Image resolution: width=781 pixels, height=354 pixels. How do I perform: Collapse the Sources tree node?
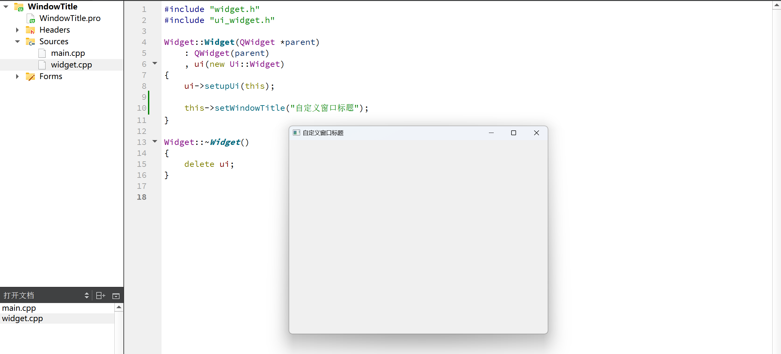click(x=17, y=42)
